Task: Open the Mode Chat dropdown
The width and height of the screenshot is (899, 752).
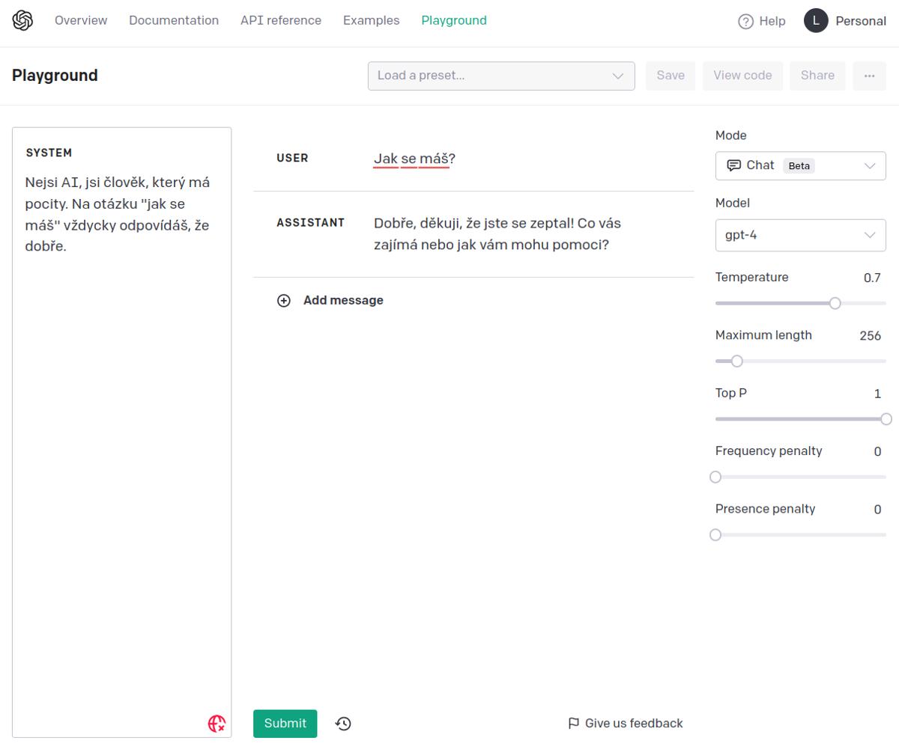Action: [800, 165]
